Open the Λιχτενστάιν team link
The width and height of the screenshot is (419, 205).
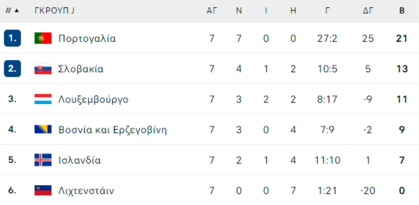tap(86, 191)
